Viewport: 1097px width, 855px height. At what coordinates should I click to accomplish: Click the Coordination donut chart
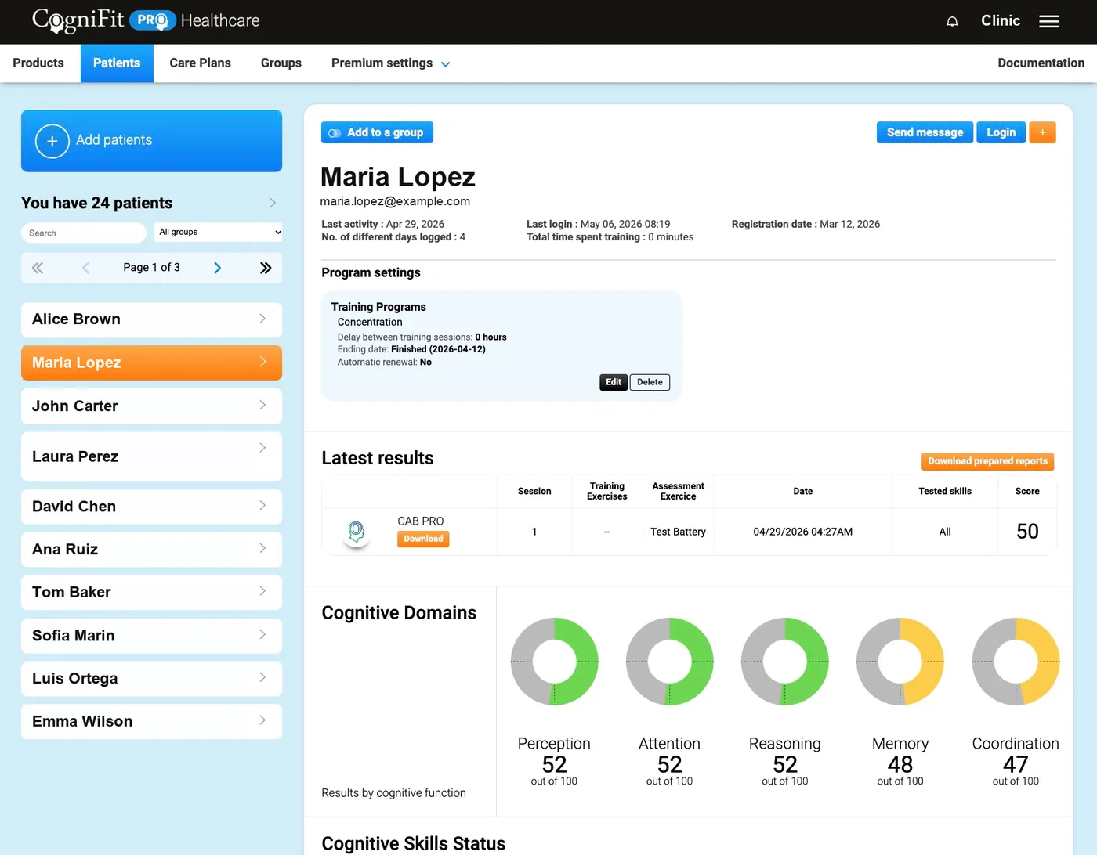pos(1016,662)
